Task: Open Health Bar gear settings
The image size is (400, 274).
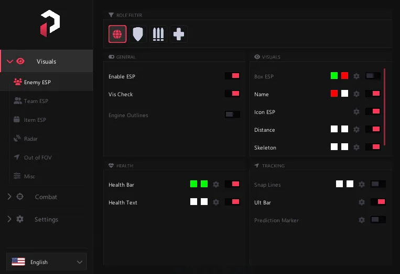Action: pos(216,185)
